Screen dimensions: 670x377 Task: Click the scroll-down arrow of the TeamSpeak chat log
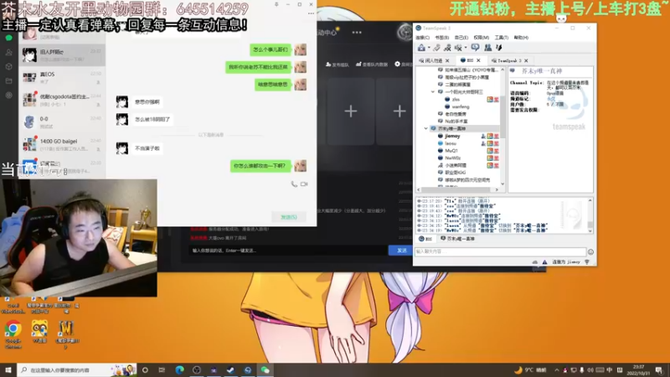590,231
